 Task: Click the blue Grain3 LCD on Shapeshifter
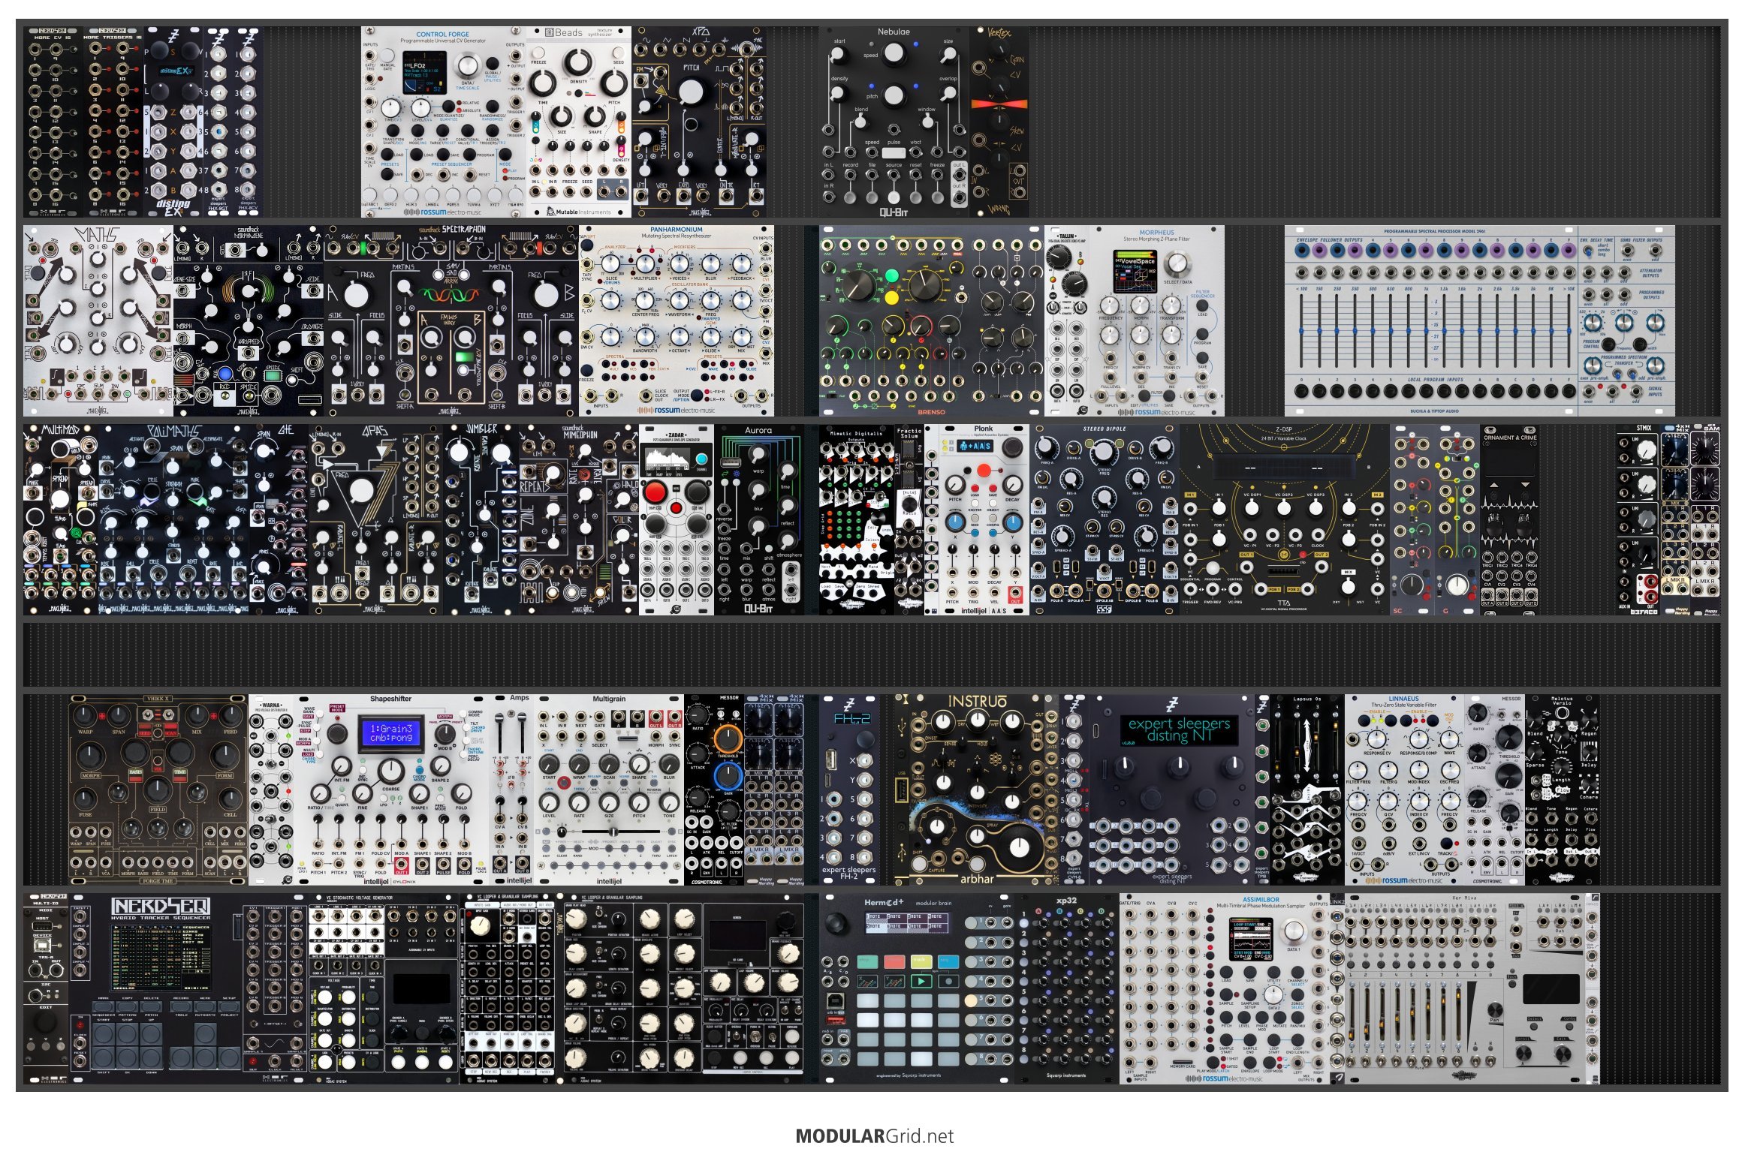click(x=390, y=733)
